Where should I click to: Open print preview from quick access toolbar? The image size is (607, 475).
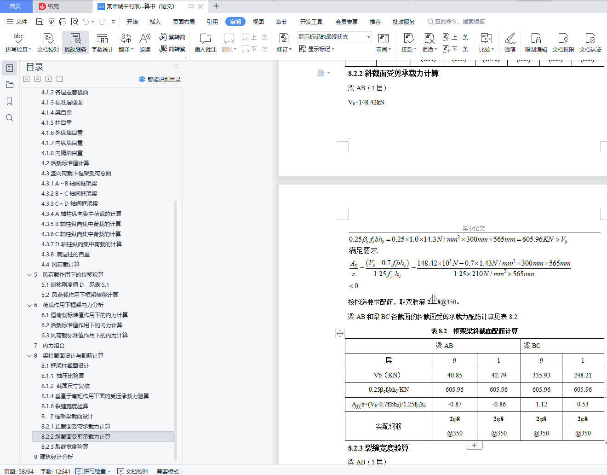coord(74,22)
